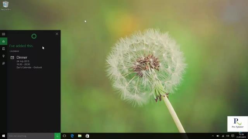The image size is (248, 139).
Task: Click the 'I've added this.' message
Action: 21,46
